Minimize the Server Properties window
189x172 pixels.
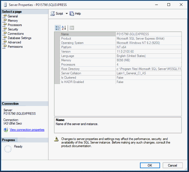pos(156,5)
